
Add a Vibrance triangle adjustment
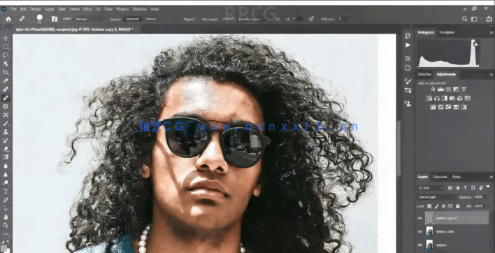pyautogui.click(x=464, y=89)
